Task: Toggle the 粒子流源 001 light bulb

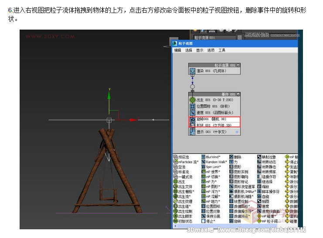Action: tap(238, 65)
